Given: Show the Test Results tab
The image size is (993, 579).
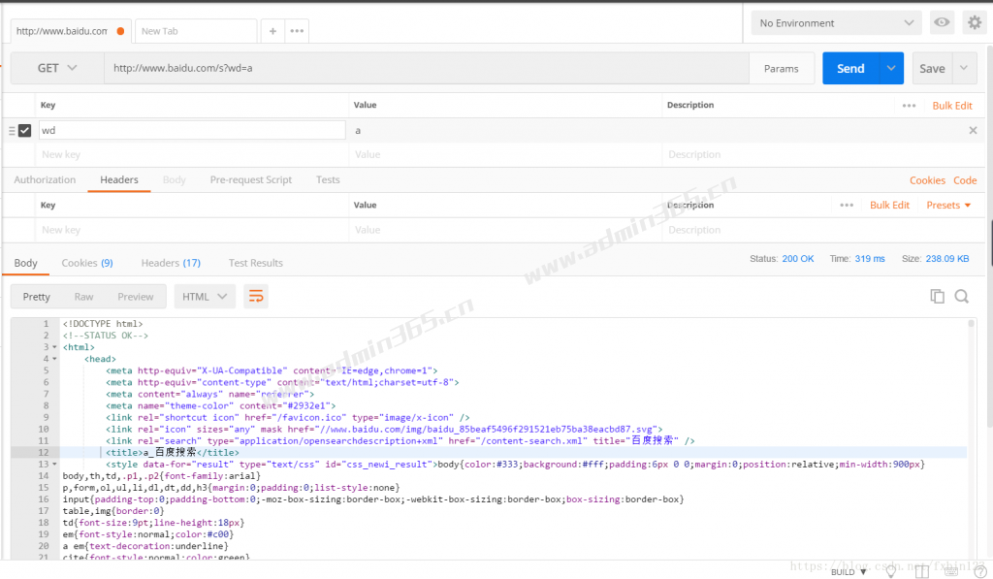Looking at the screenshot, I should (256, 263).
